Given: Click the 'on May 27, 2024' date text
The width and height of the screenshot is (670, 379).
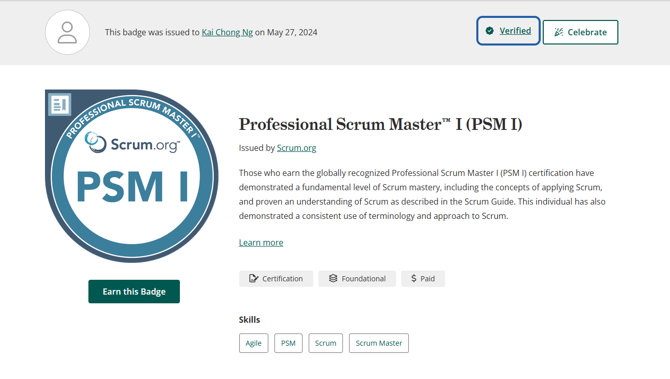Looking at the screenshot, I should [x=286, y=32].
